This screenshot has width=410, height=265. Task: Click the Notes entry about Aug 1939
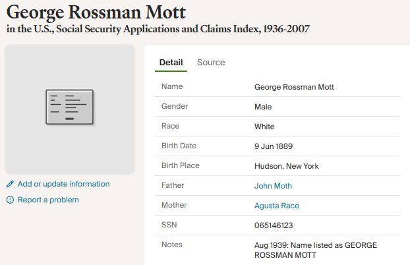[315, 250]
